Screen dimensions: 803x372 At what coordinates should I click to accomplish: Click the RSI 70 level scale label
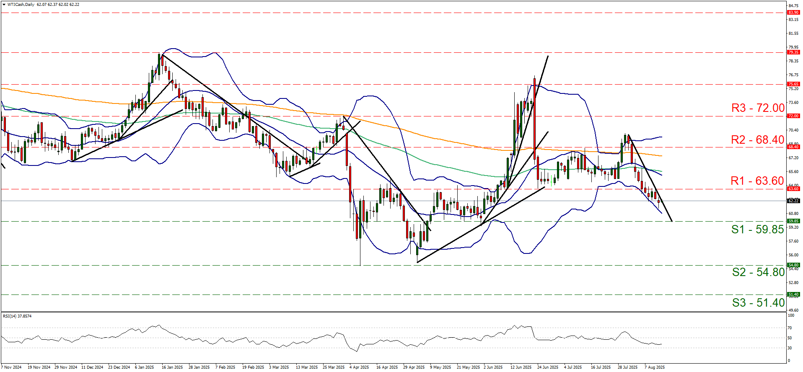pos(790,328)
